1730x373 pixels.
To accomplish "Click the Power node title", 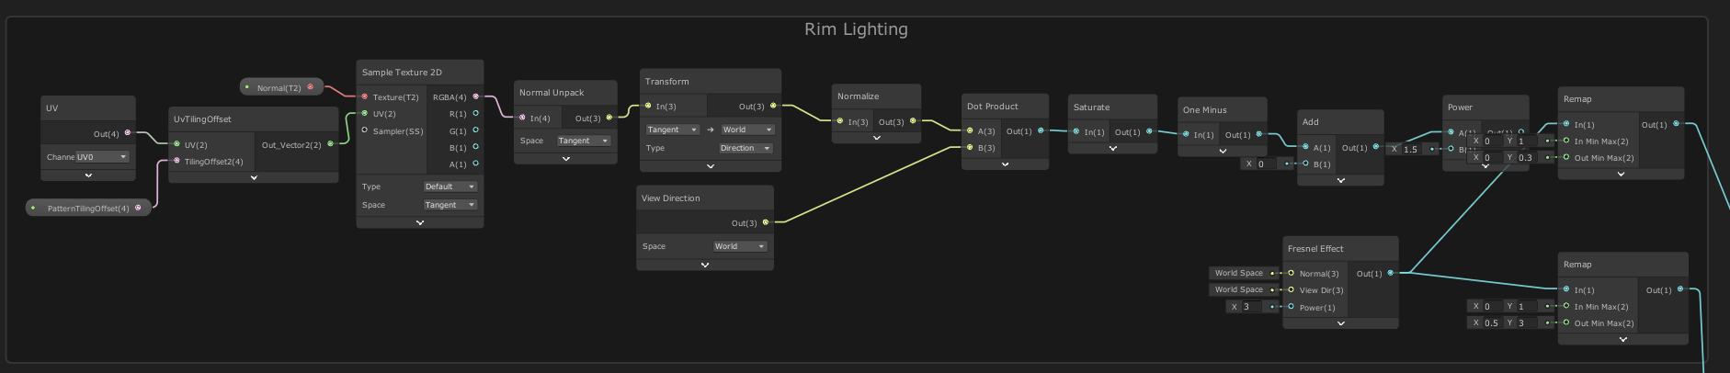I will point(1460,107).
